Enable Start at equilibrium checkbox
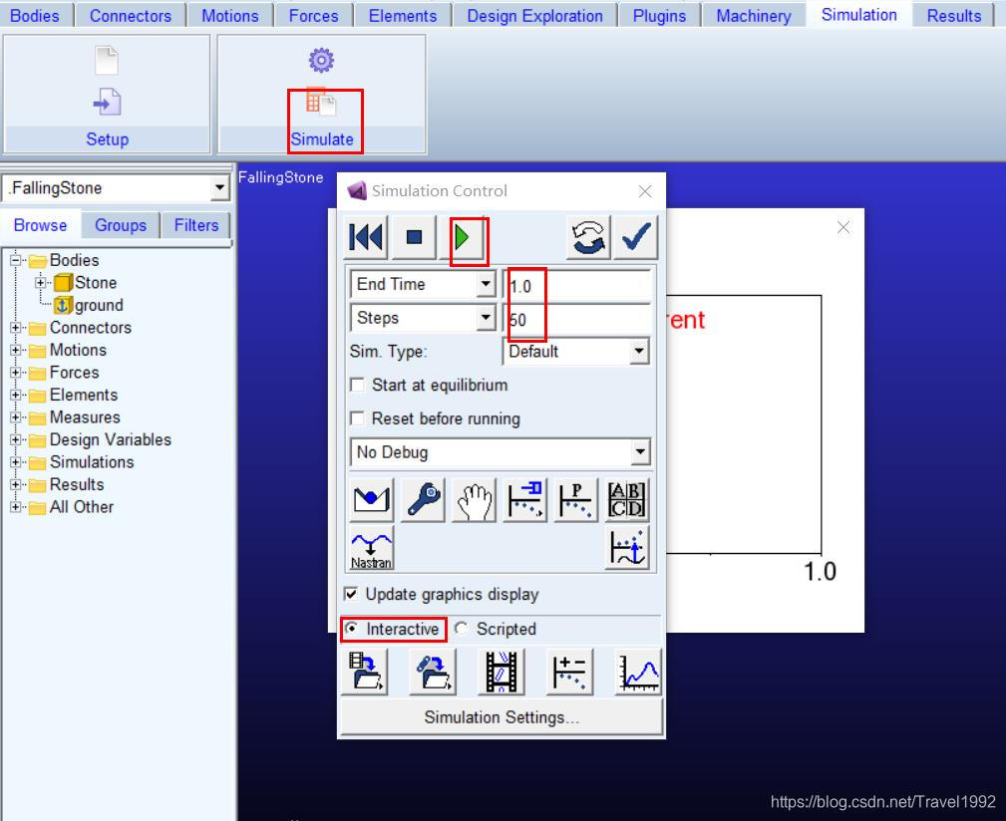The image size is (1006, 821). [x=357, y=385]
